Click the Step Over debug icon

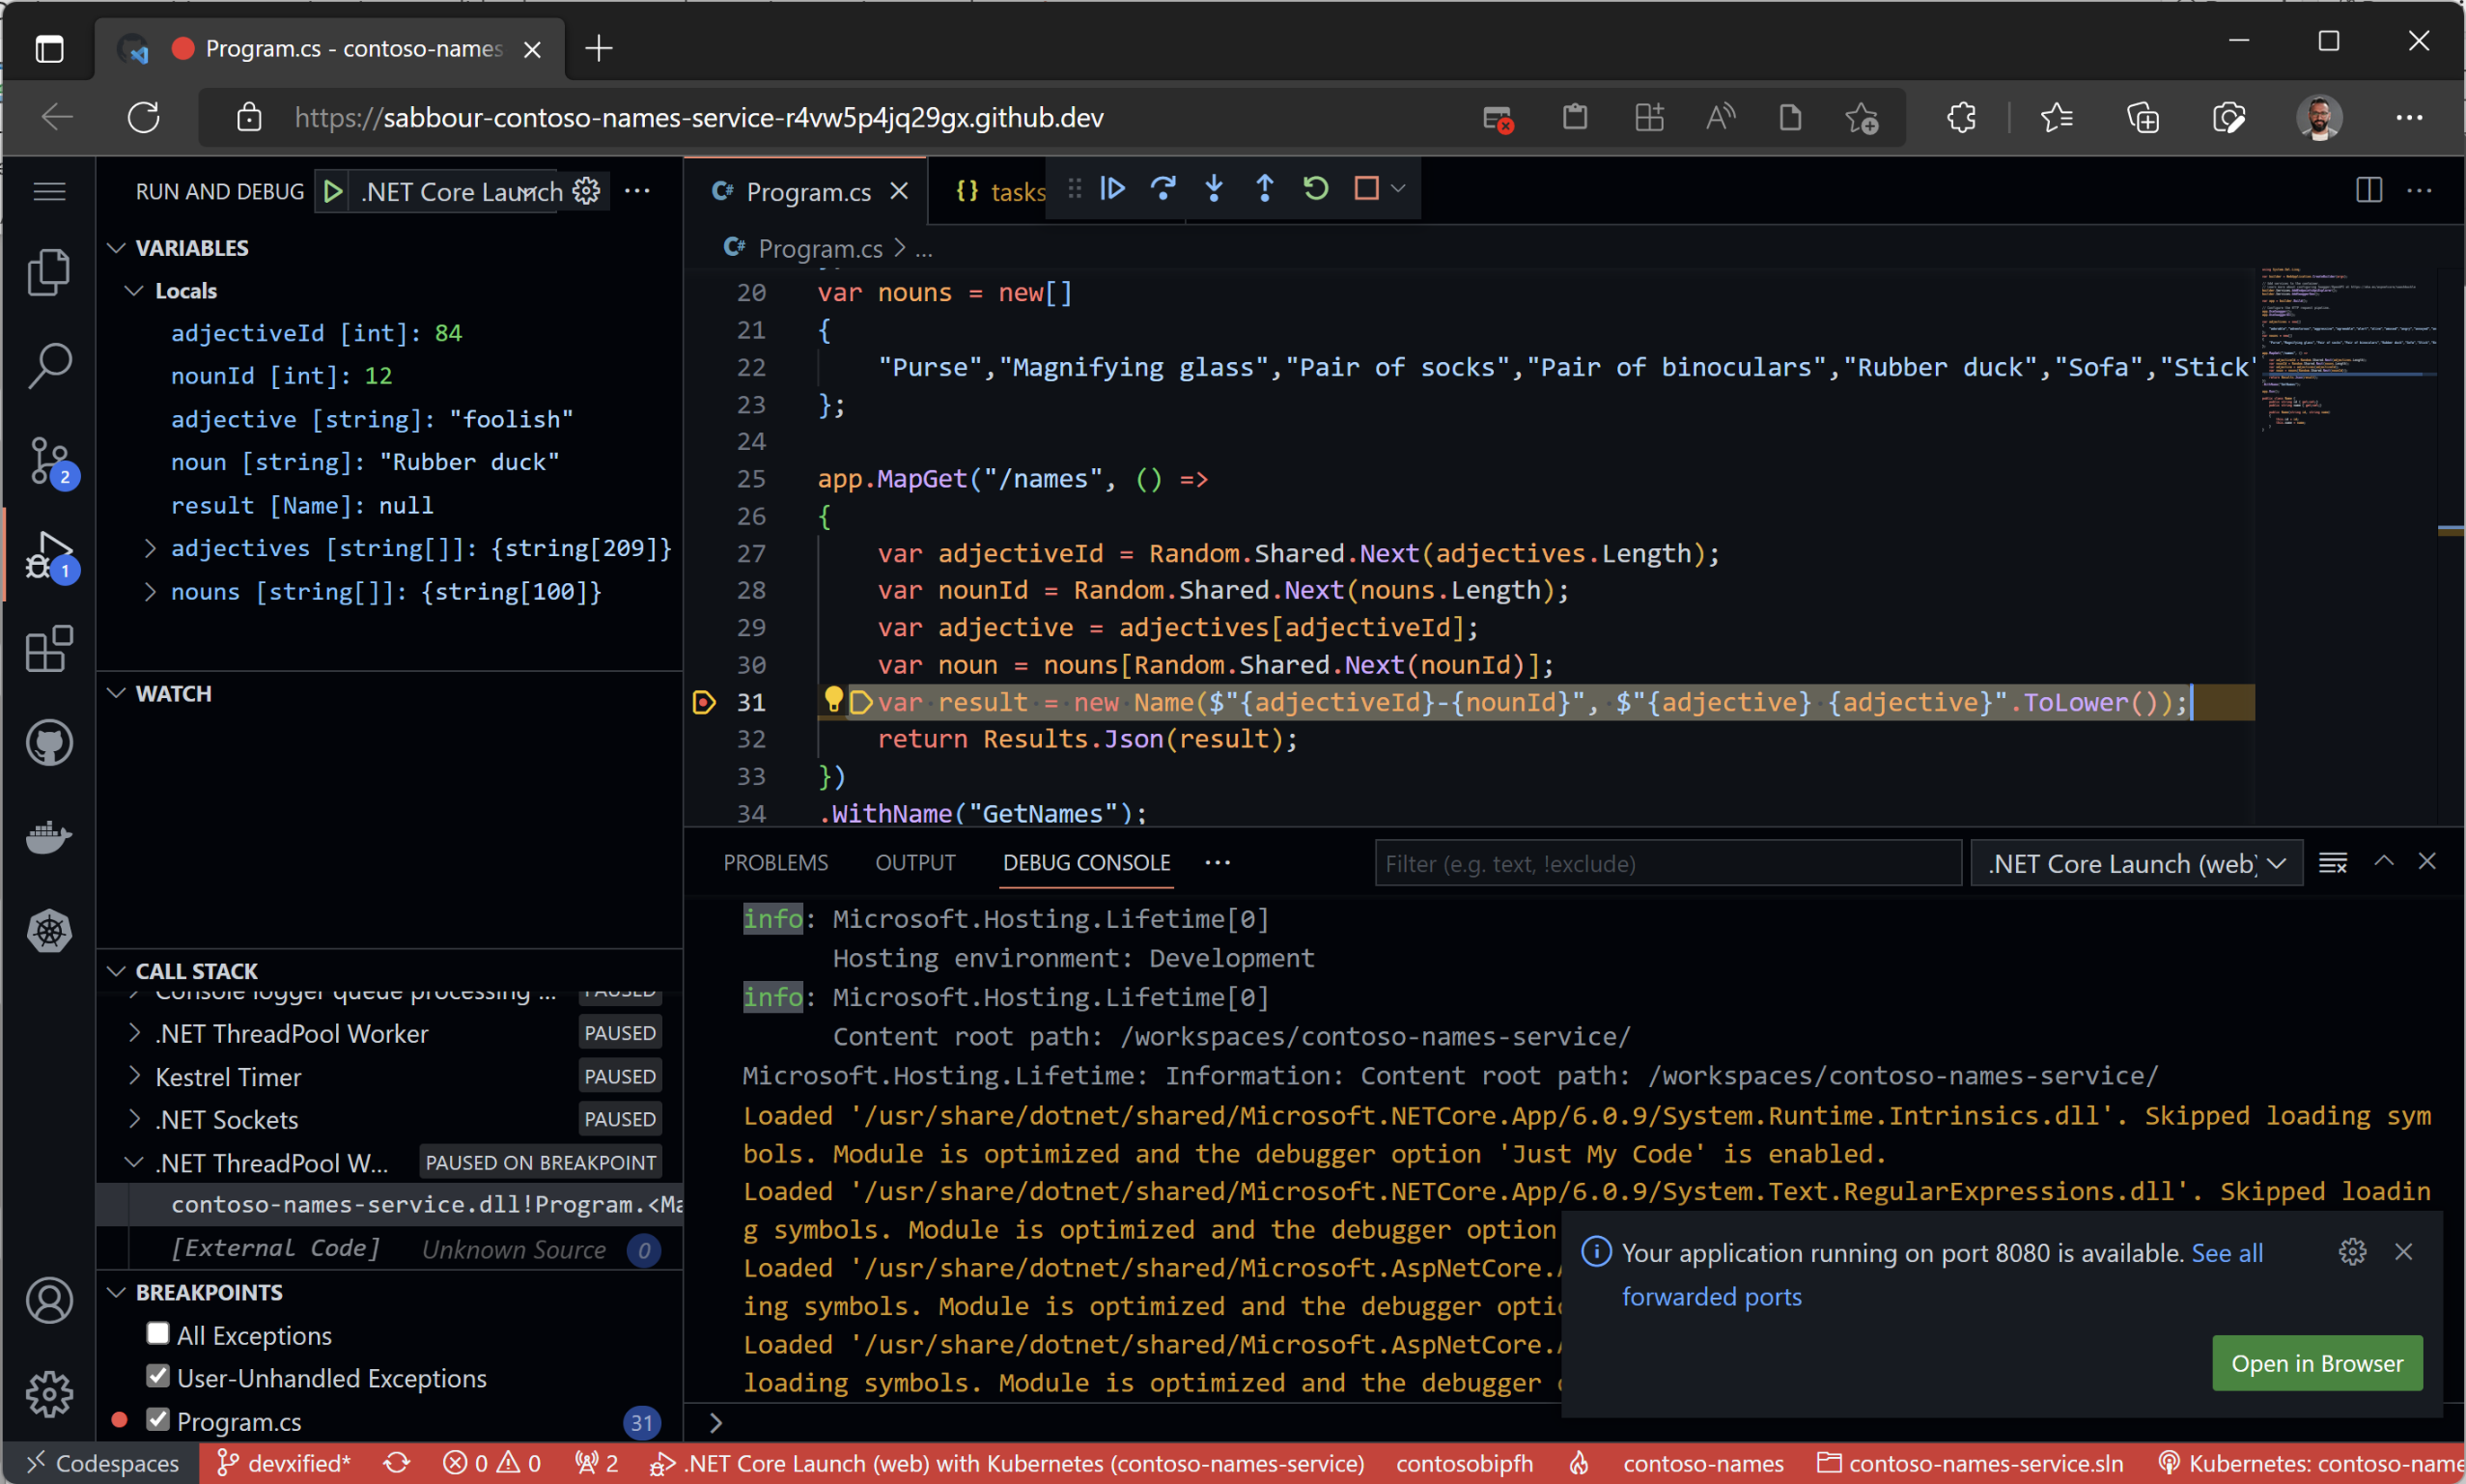point(1163,188)
